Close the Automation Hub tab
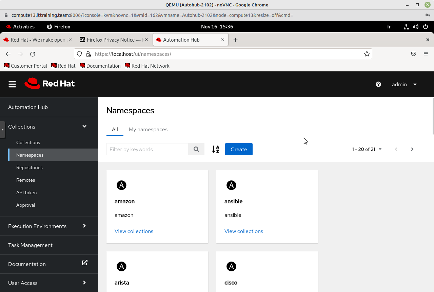The height and width of the screenshot is (292, 434). (x=223, y=40)
